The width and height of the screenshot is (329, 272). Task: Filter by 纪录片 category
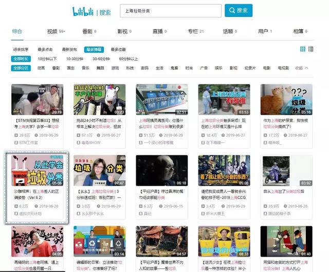coord(250,68)
